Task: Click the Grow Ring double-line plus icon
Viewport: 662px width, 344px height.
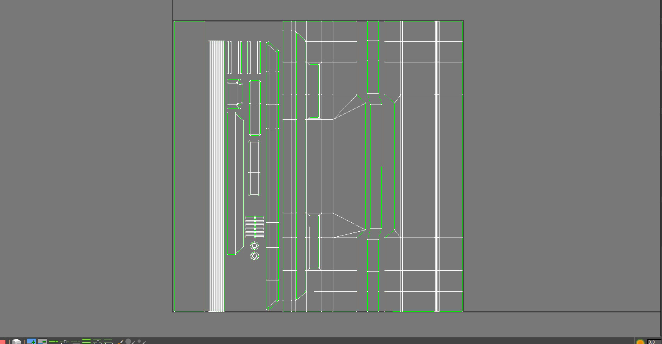Action: point(98,342)
